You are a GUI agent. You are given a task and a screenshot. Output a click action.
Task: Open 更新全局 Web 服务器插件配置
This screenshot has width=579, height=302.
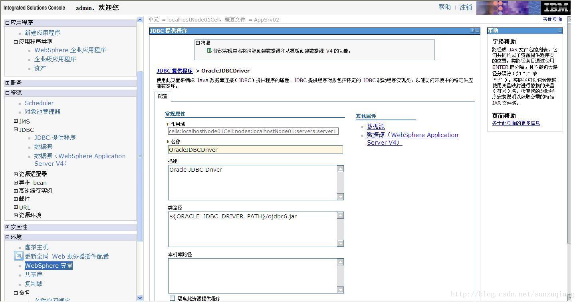67,256
